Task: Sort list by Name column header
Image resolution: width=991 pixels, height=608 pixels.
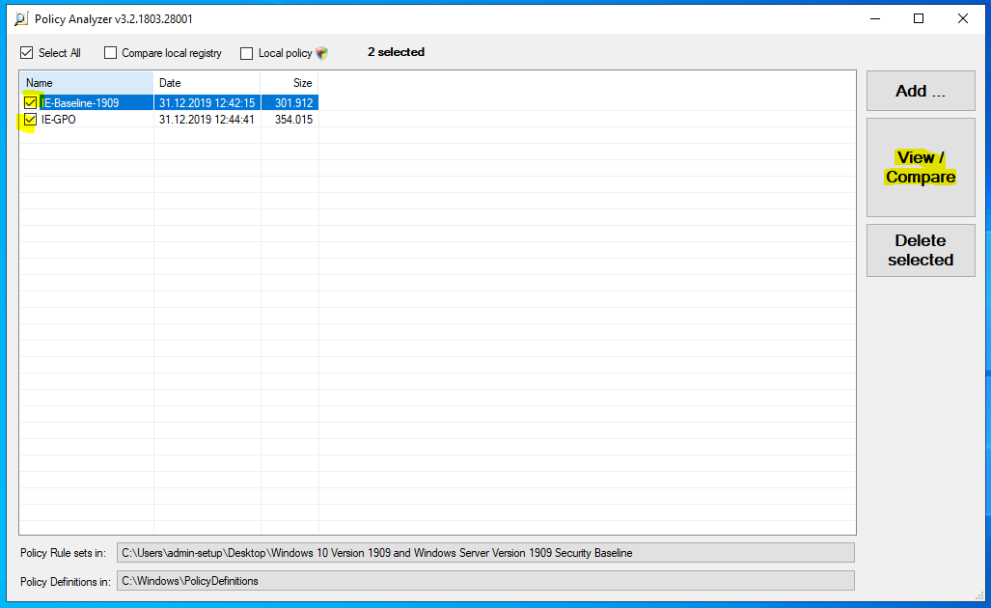Action: coord(87,83)
